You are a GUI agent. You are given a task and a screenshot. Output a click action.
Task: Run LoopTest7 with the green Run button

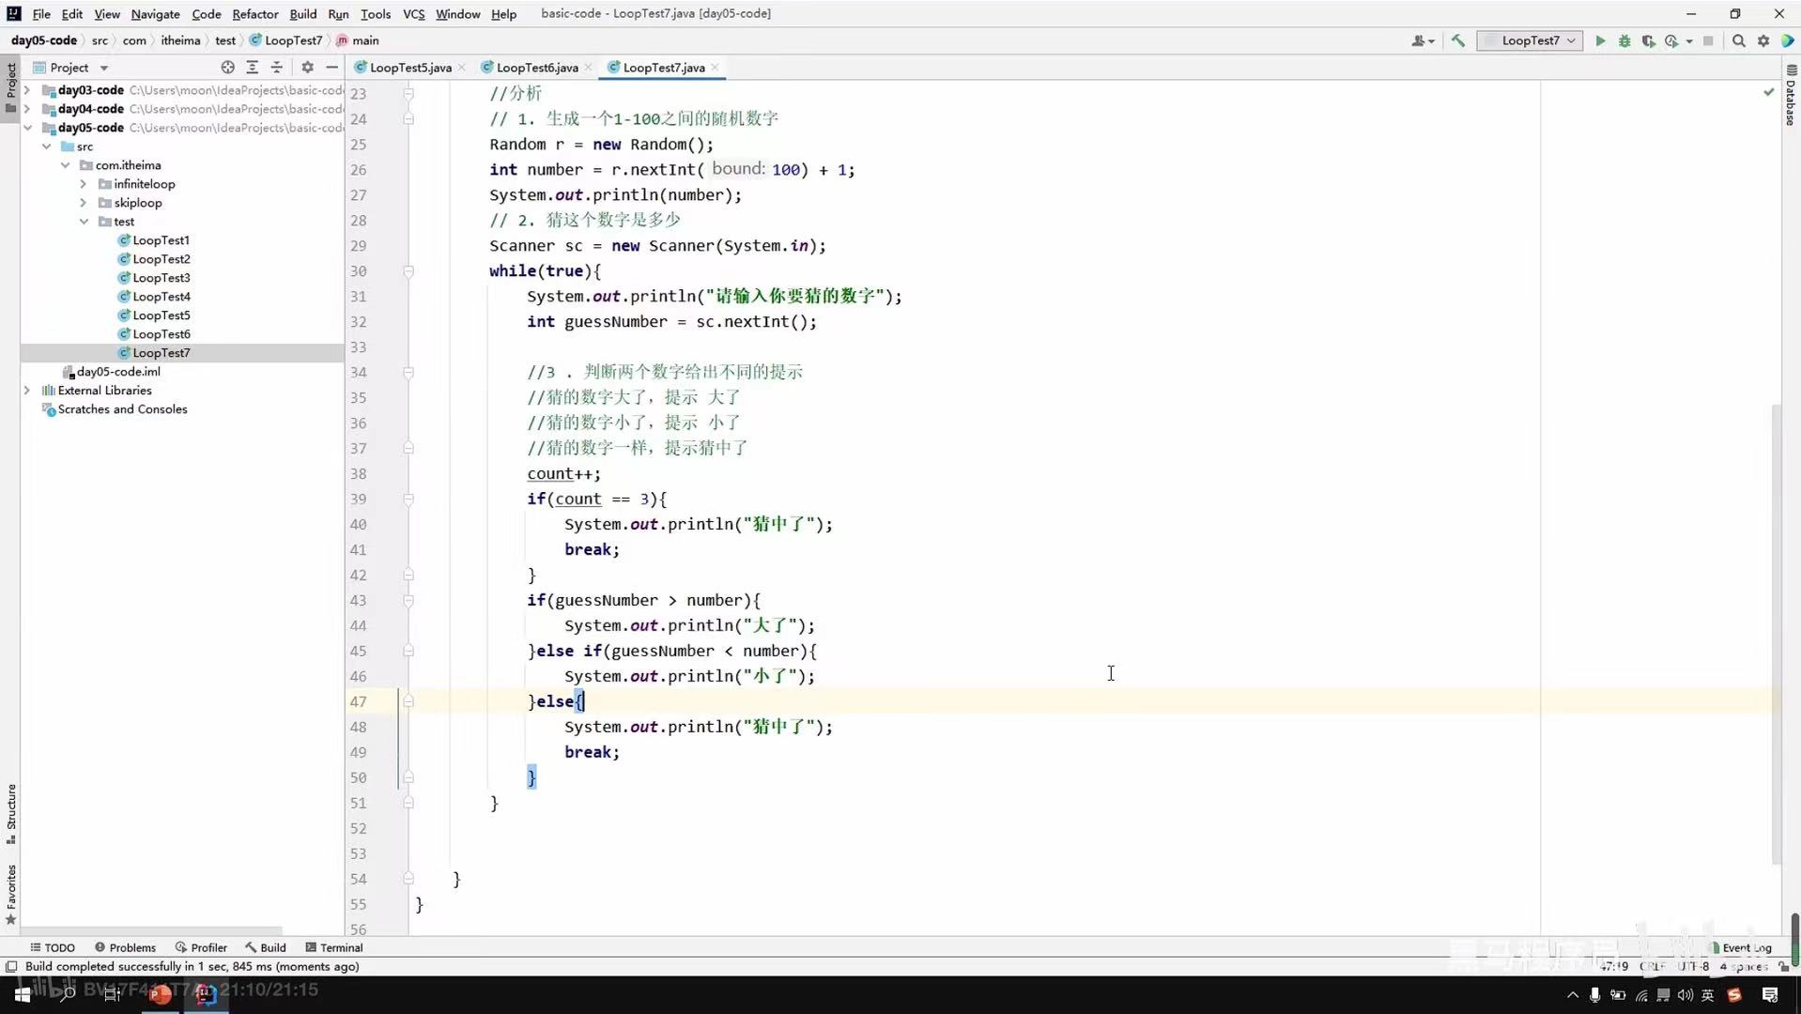point(1600,40)
